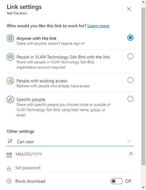Screen dimensions: 146x190
Task: Select People with existing access radio button
Action: pos(130,80)
